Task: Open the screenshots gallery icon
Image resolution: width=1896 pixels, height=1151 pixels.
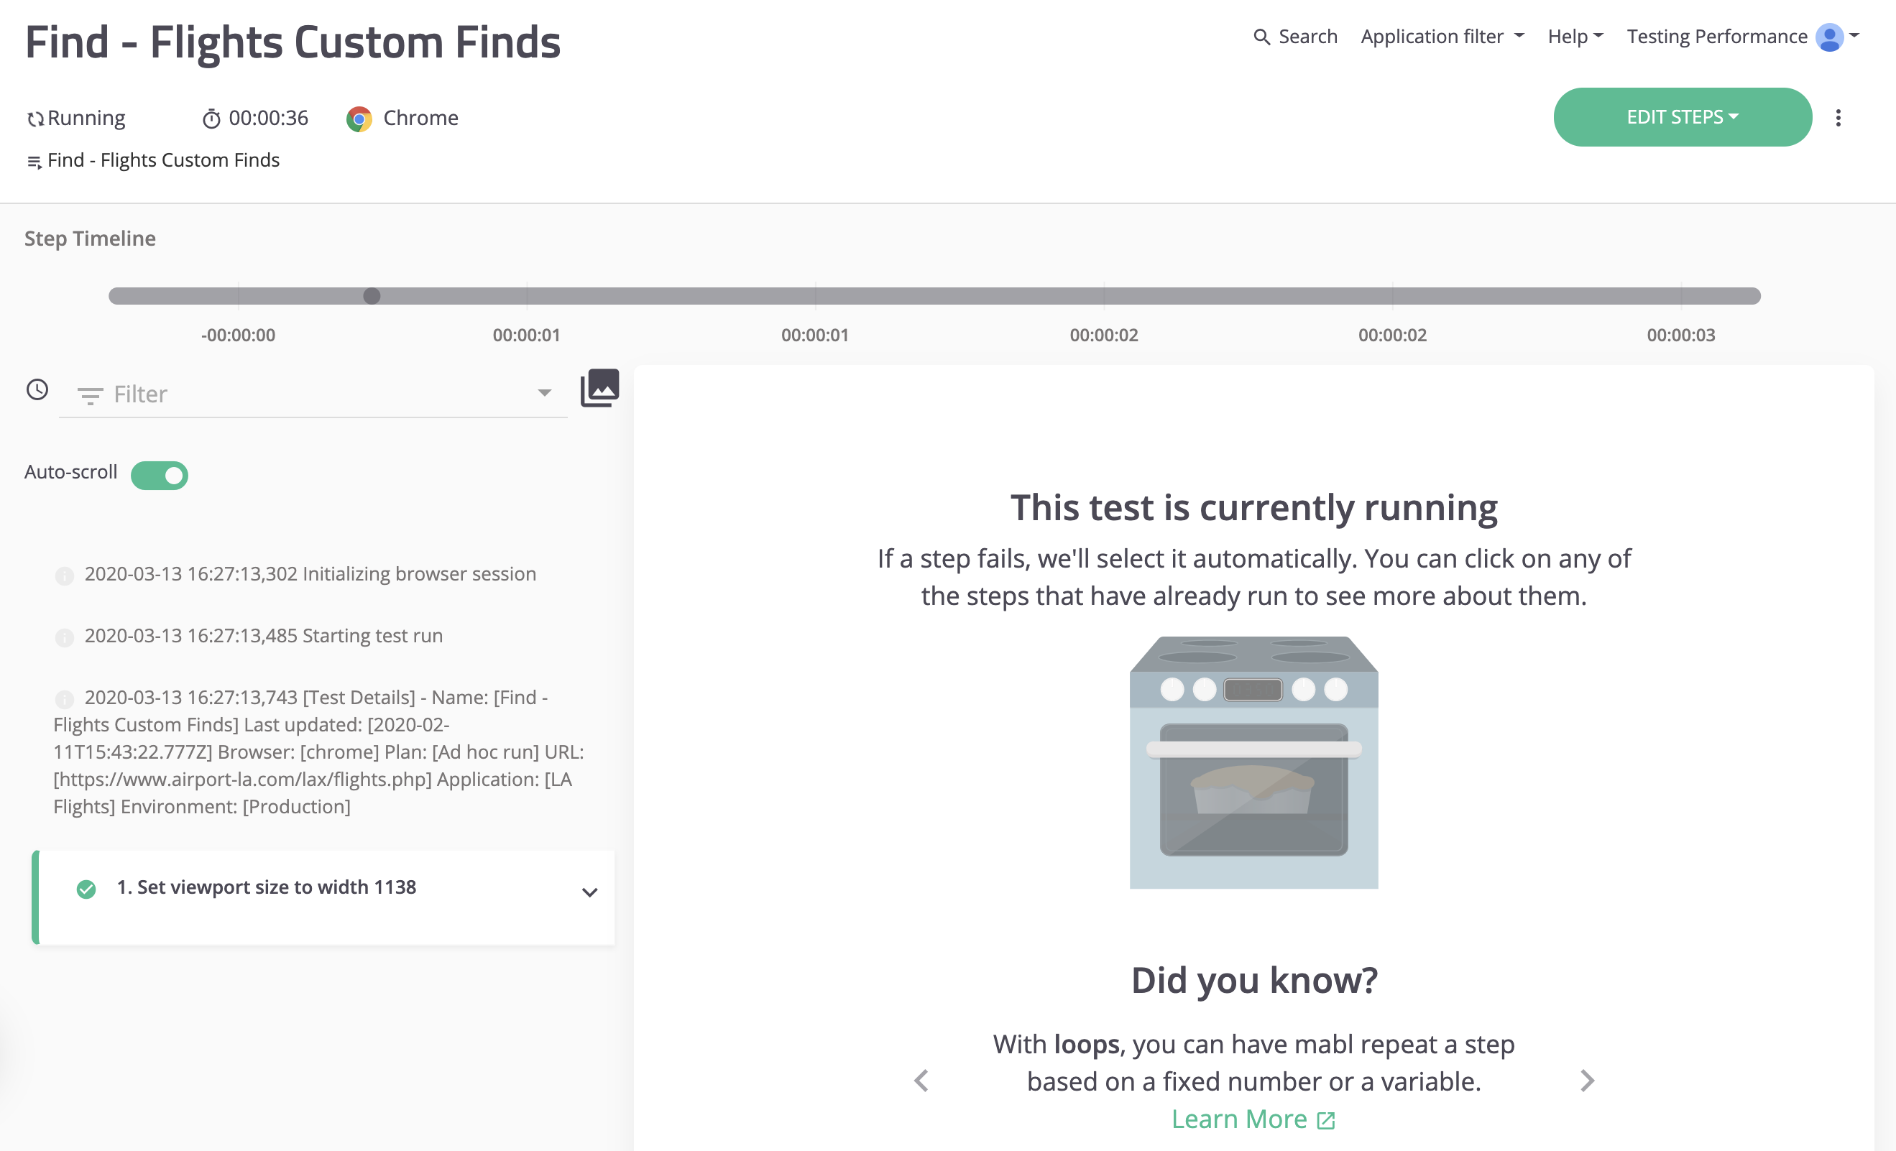Action: tap(599, 388)
